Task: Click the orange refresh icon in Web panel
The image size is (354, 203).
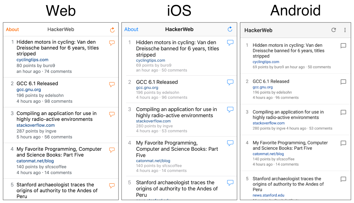Action: click(112, 30)
